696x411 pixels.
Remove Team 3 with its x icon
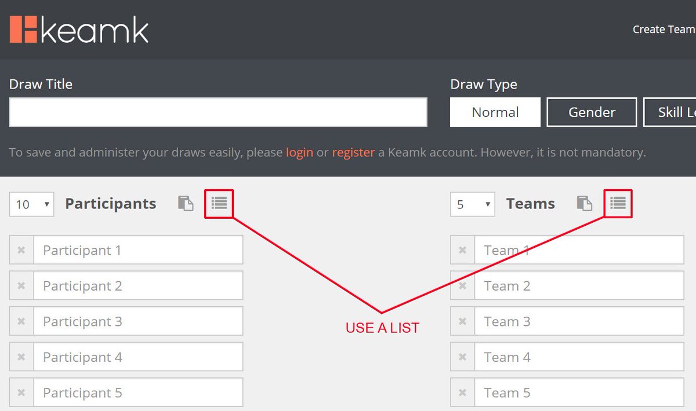(x=462, y=321)
